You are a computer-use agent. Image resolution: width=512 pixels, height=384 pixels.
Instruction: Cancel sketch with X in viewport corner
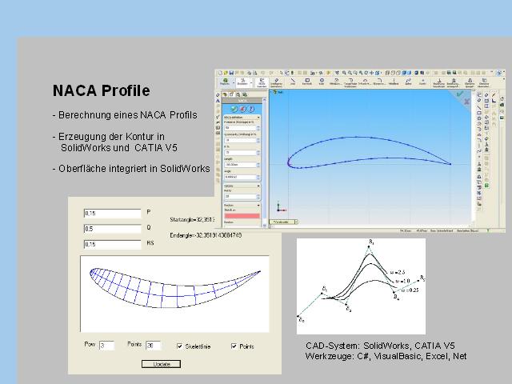point(466,102)
